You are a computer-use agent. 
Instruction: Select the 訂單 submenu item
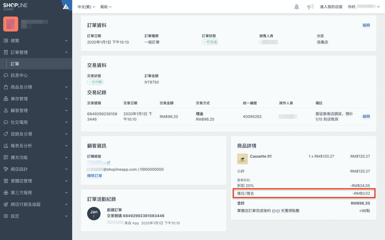coord(36,64)
